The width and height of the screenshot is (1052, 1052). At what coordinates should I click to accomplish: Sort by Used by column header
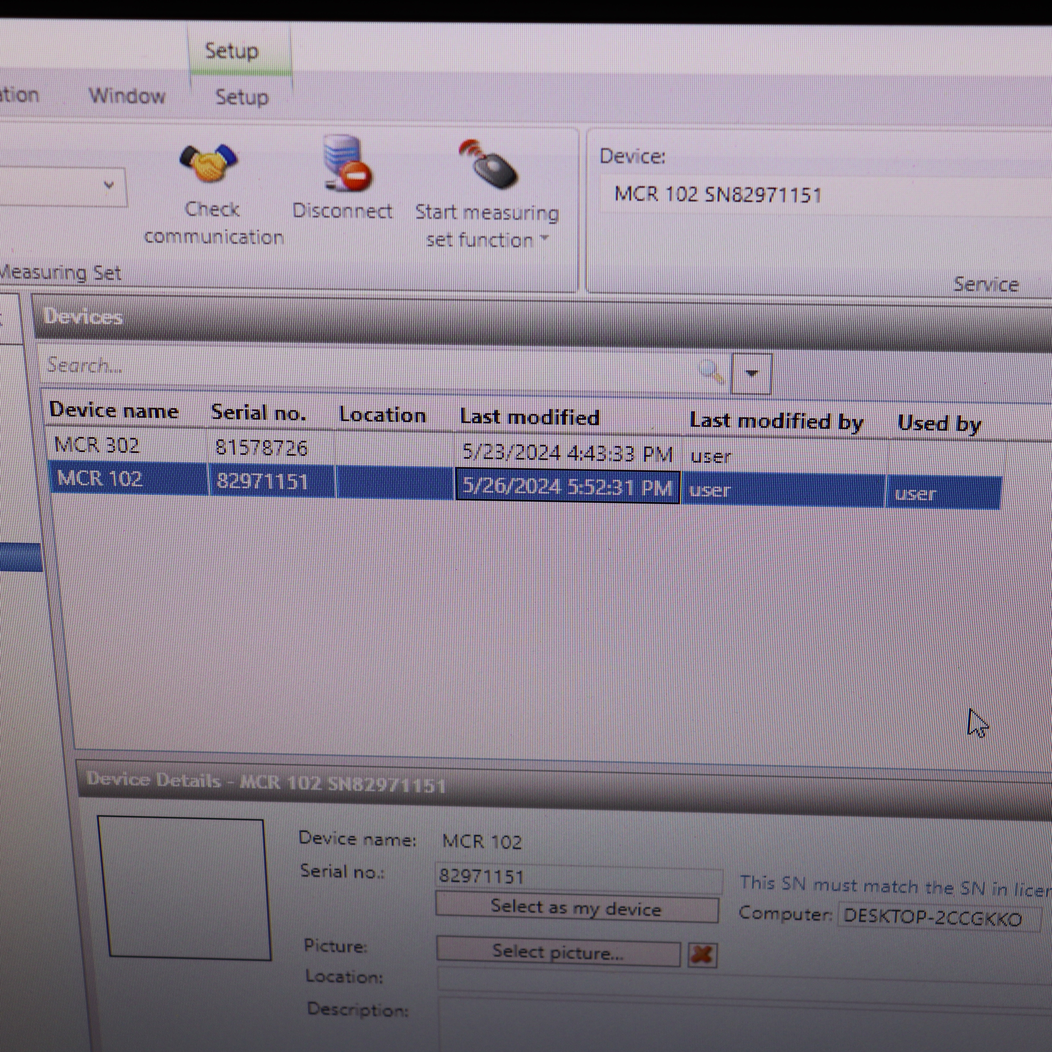[940, 424]
